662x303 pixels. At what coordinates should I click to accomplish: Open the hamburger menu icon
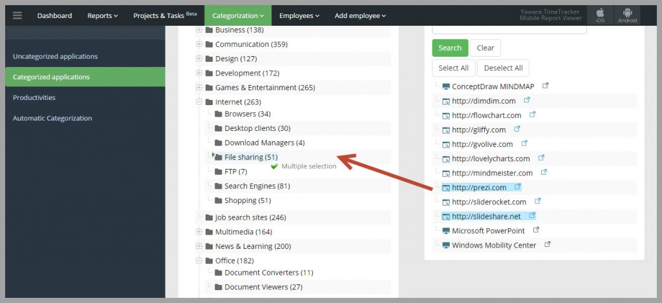click(17, 15)
